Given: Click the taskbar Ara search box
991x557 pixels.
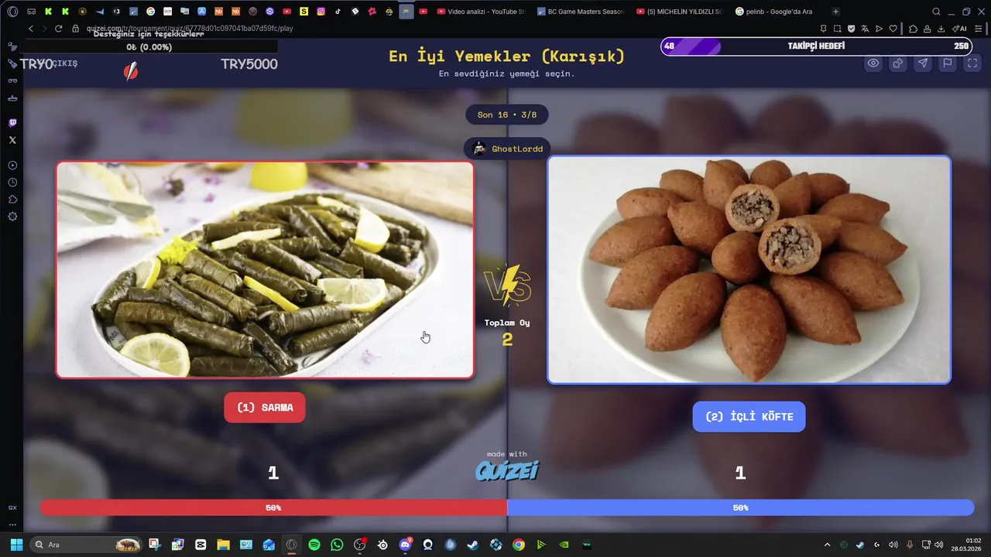Looking at the screenshot, I should (x=86, y=545).
